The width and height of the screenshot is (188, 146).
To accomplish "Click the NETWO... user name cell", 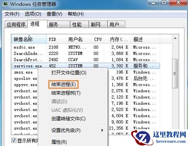I will 77,47.
